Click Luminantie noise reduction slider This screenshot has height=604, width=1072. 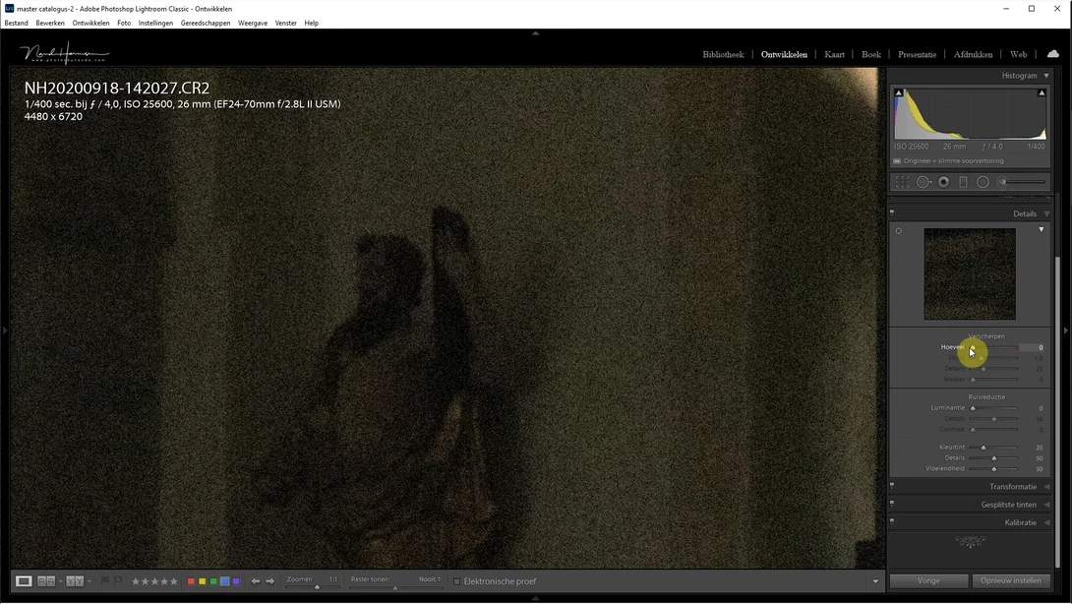click(x=994, y=407)
